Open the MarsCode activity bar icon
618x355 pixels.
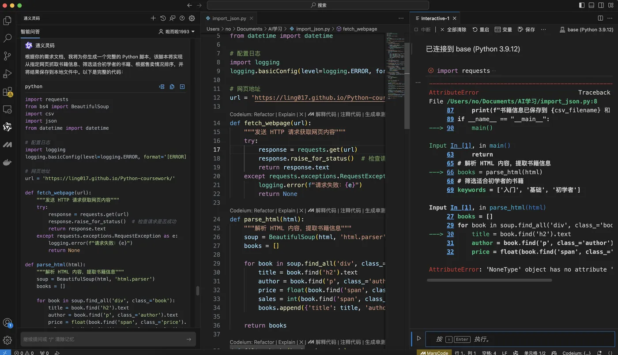7,145
